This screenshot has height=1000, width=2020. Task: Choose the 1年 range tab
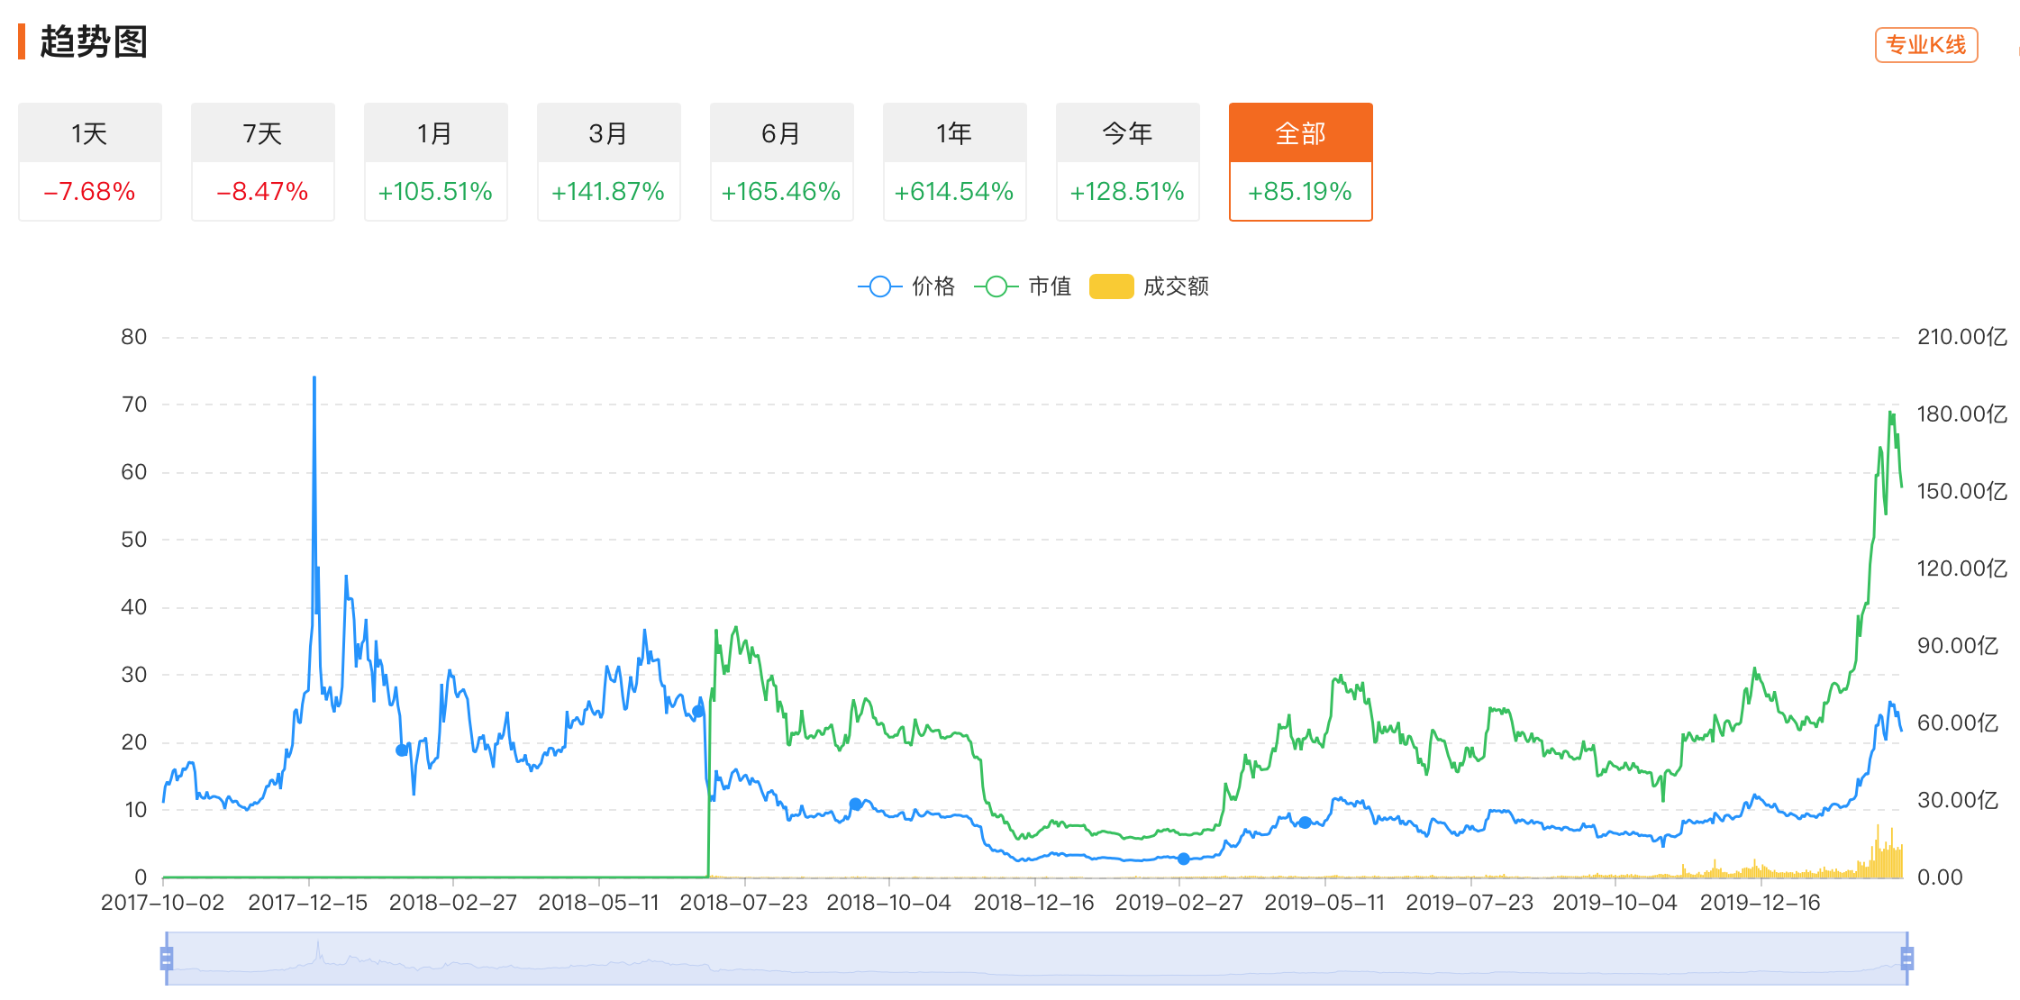(x=954, y=133)
